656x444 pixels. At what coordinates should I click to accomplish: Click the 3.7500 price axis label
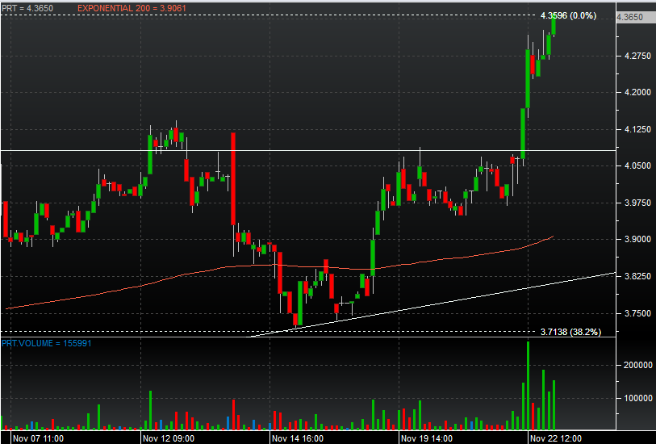(x=633, y=313)
